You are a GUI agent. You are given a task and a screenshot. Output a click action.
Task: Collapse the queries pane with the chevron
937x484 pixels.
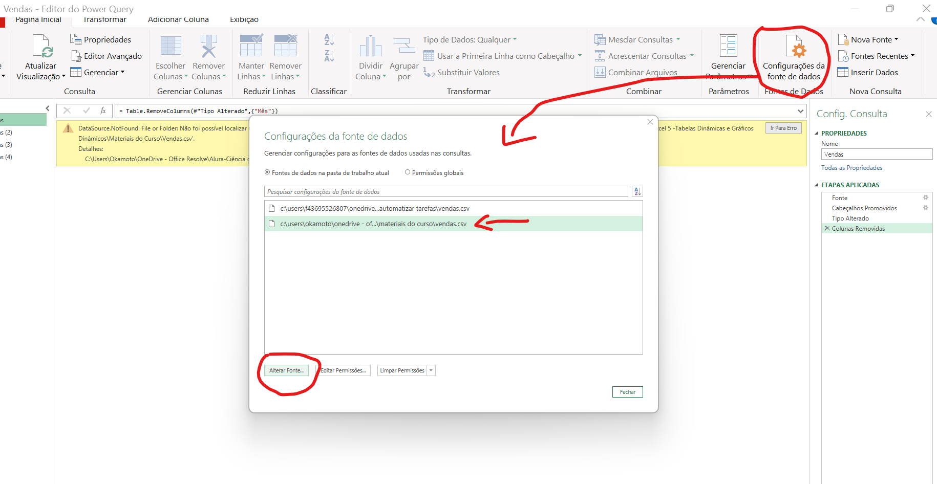48,108
